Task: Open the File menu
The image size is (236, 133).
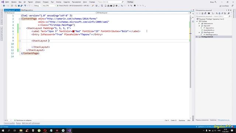Action: 7,2
